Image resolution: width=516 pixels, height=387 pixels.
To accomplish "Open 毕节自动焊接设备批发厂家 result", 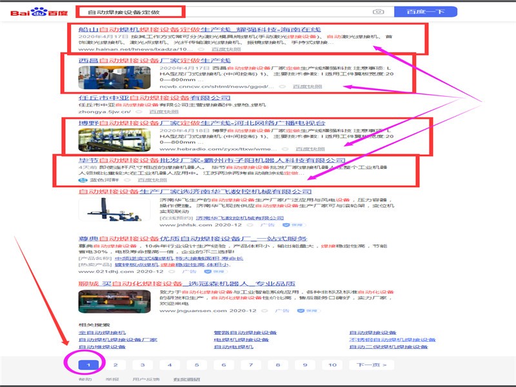I will click(x=212, y=160).
